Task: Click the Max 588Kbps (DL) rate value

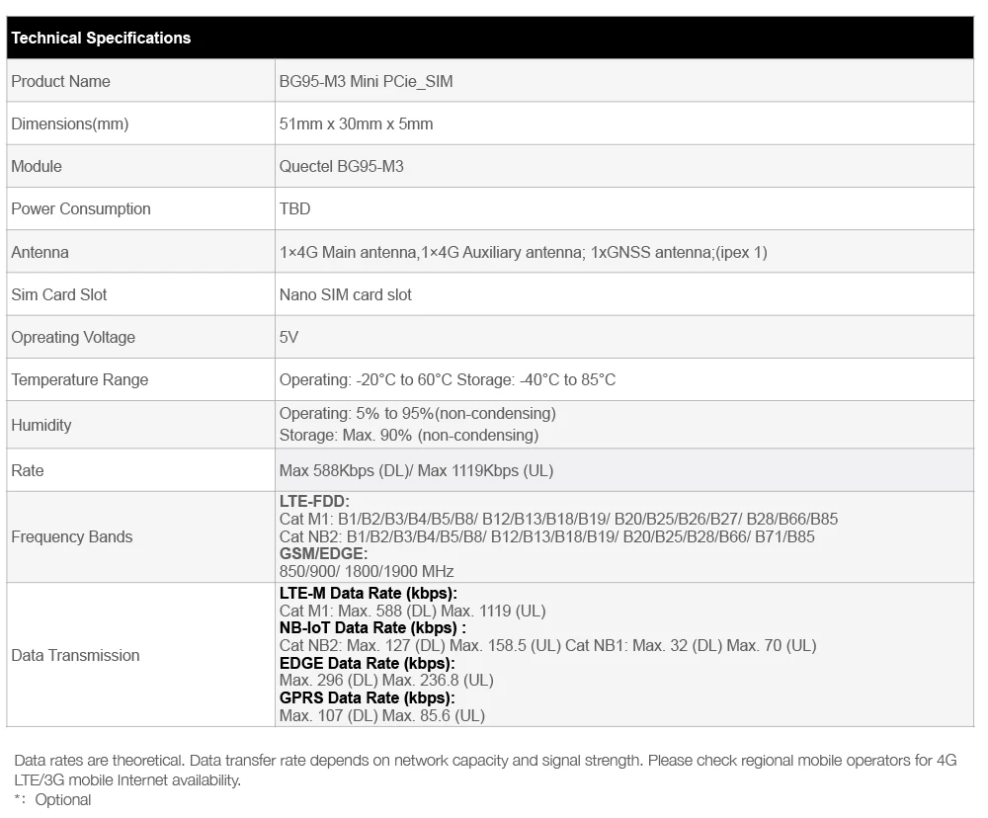Action: click(x=417, y=471)
